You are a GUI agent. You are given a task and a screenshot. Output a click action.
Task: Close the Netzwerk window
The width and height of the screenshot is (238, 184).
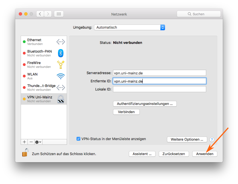20,14
